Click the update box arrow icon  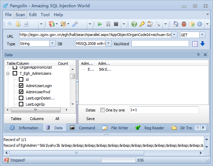click(192, 24)
